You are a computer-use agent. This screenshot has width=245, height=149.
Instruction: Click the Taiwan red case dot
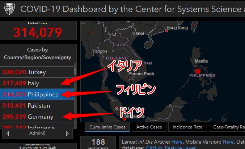[x=195, y=24]
